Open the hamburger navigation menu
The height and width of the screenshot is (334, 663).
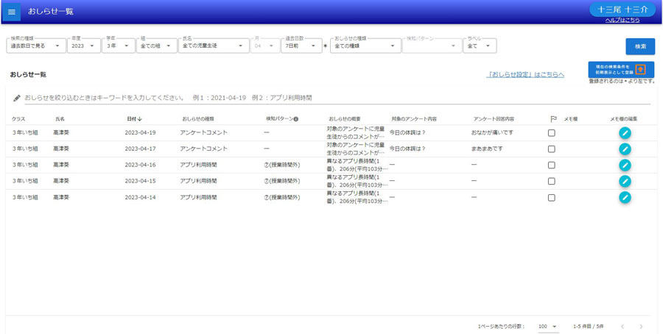[x=11, y=12]
